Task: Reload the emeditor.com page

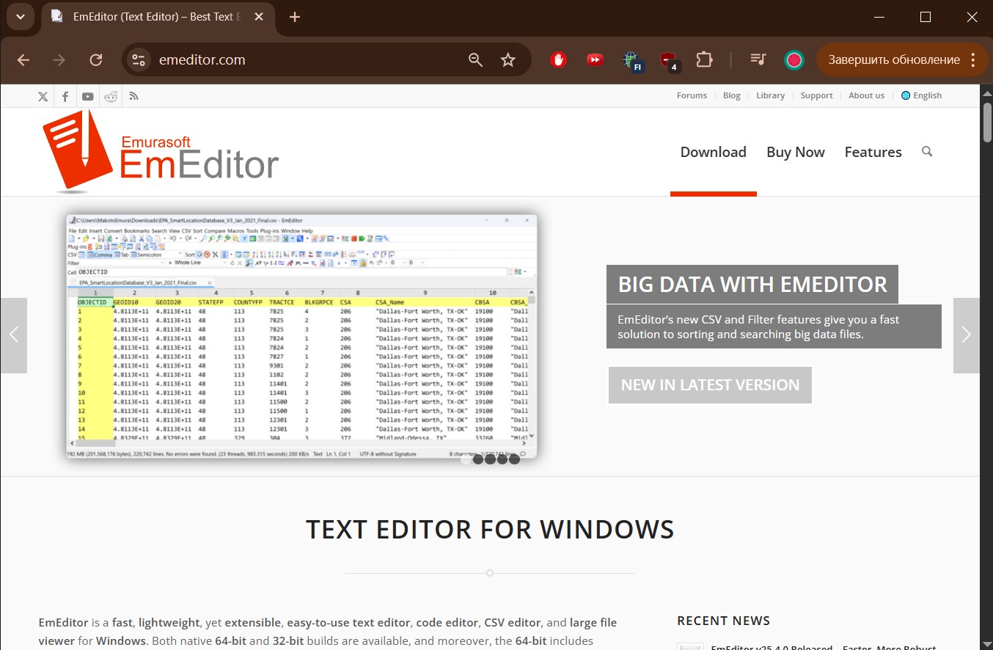Action: (x=95, y=60)
